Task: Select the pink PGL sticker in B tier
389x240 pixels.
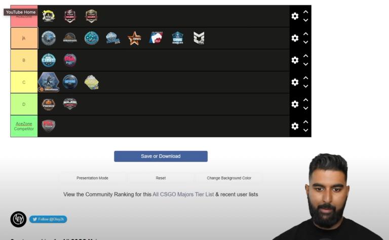Action: coord(70,60)
